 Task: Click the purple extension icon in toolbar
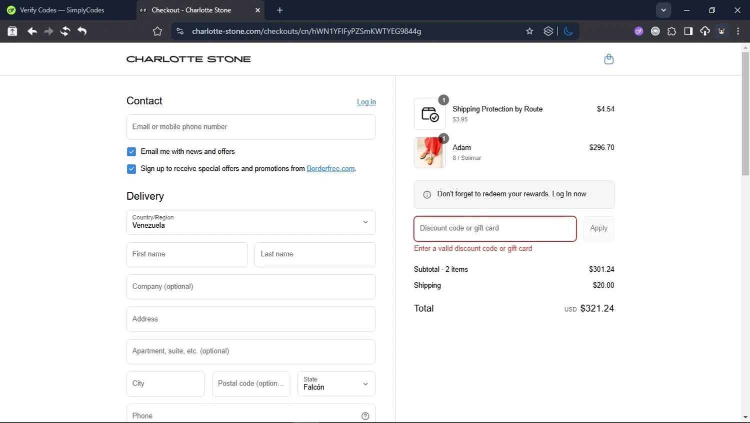(x=638, y=31)
